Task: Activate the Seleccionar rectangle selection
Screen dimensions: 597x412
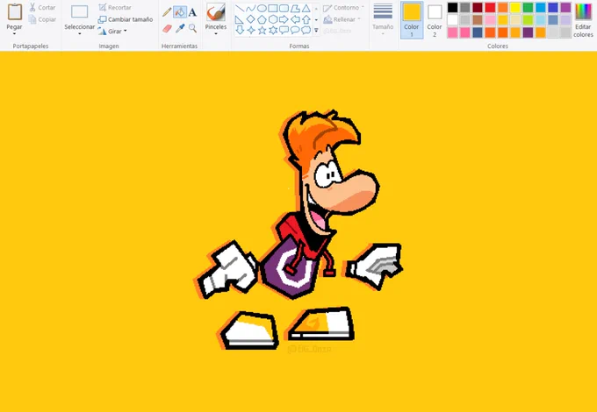Action: tap(80, 12)
